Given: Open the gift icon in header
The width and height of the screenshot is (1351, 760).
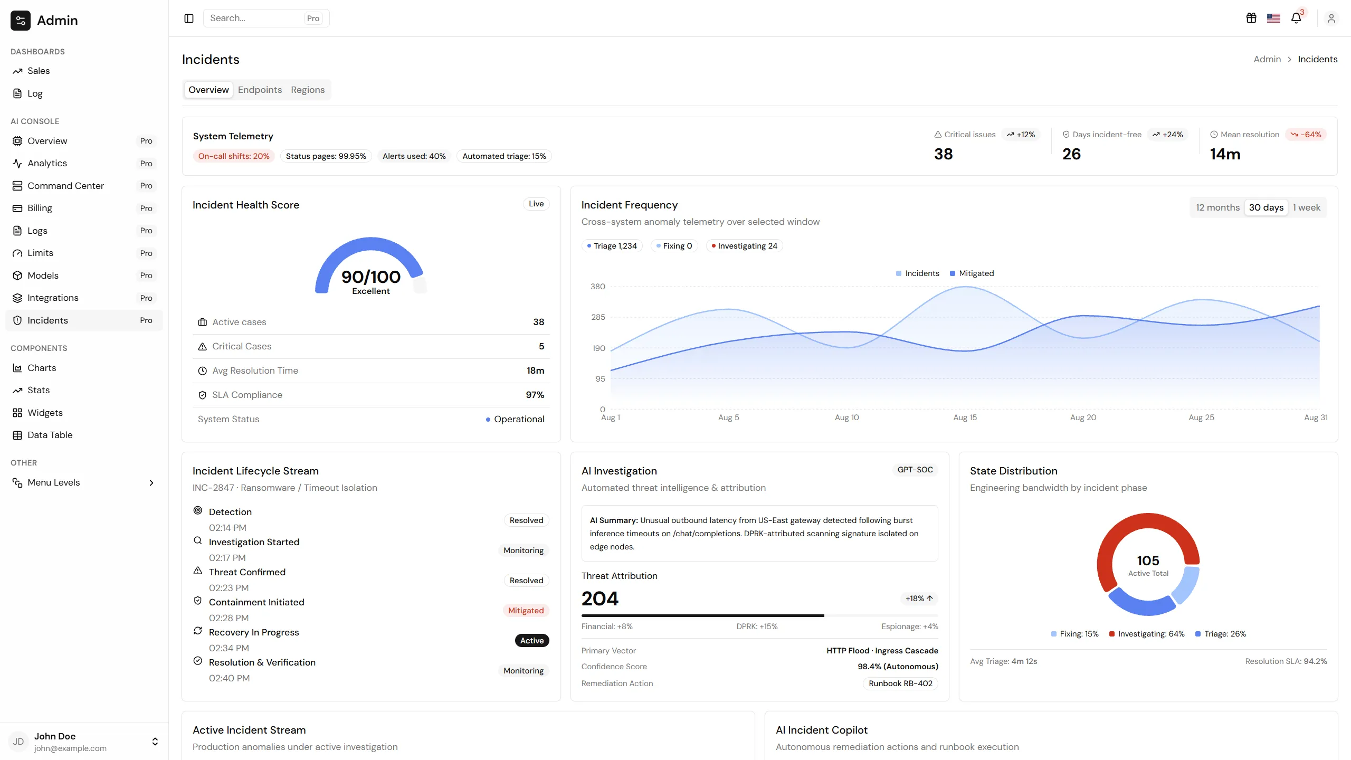Looking at the screenshot, I should click(x=1251, y=18).
